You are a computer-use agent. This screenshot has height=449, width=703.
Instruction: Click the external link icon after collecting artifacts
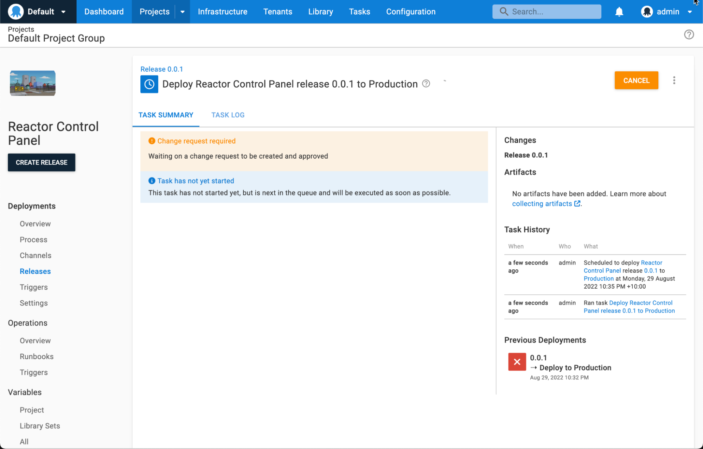577,203
